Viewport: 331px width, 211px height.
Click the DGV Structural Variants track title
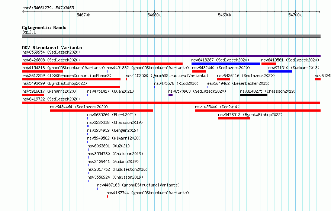[x=52, y=48]
